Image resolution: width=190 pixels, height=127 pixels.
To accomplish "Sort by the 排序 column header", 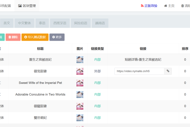I will [185, 49].
